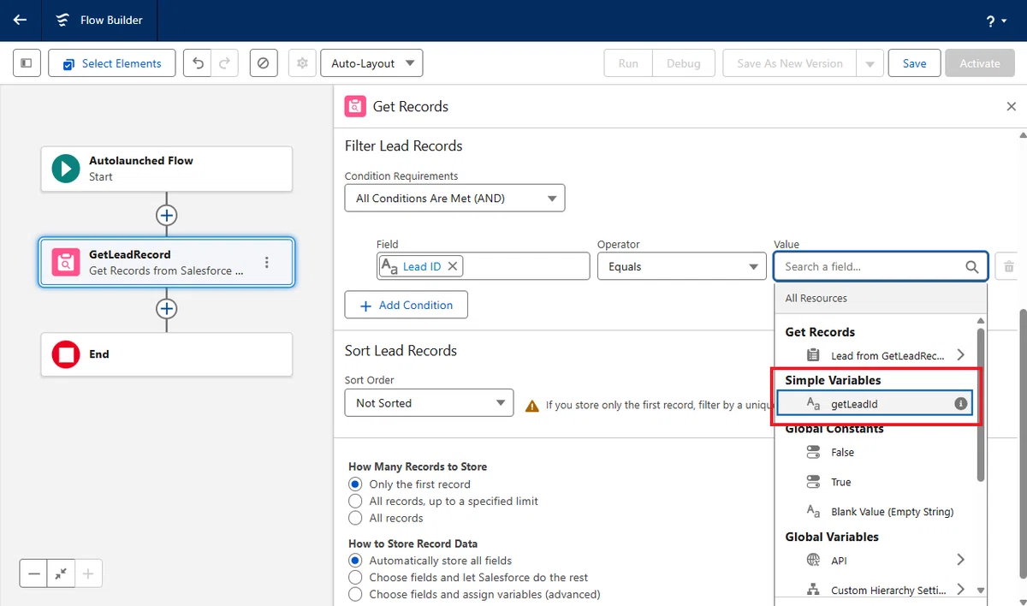
Task: Click the Flow Builder logo icon
Action: (x=62, y=20)
